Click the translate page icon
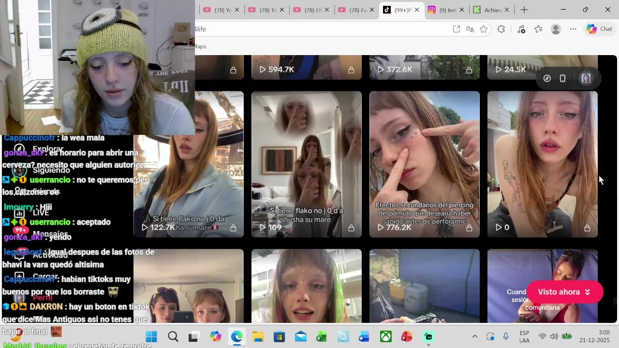This screenshot has width=619, height=348. (x=470, y=29)
